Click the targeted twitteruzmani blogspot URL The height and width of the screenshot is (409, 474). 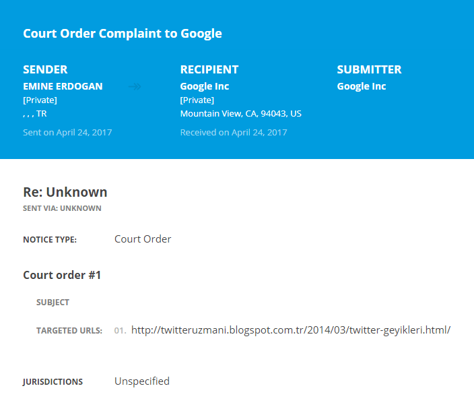click(x=290, y=330)
